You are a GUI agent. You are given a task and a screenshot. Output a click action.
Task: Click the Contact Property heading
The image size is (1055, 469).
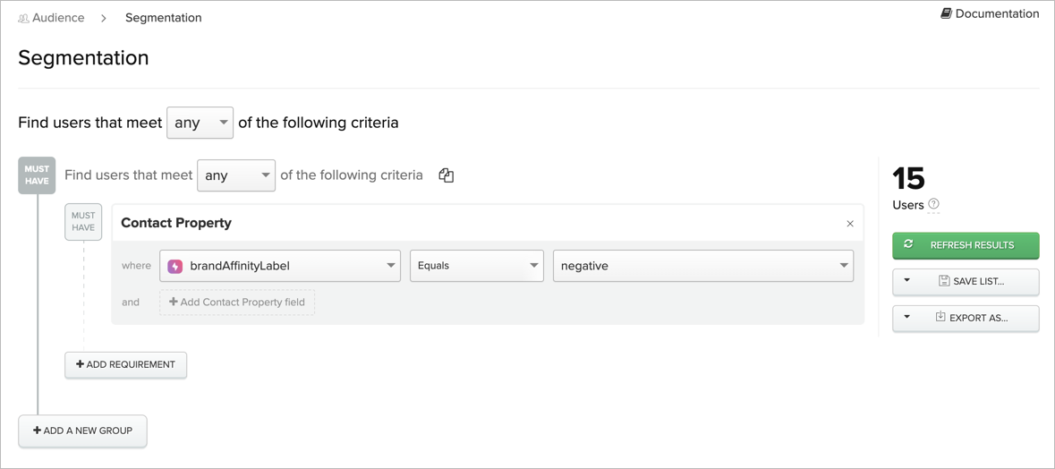pos(176,223)
